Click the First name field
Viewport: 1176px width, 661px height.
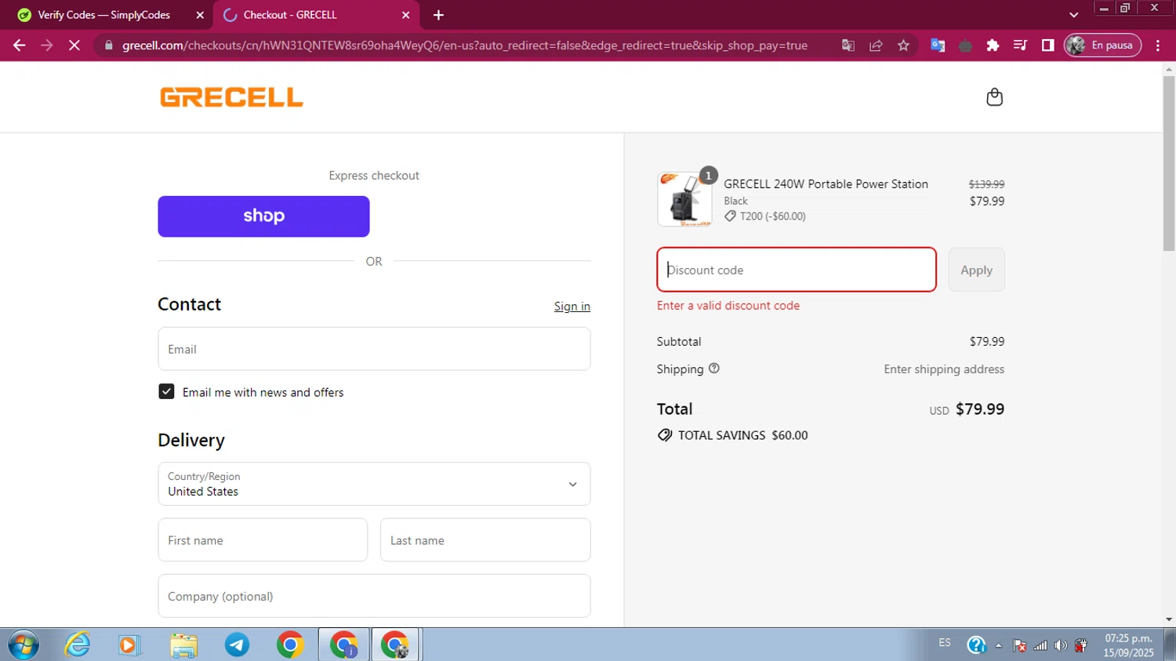click(263, 540)
